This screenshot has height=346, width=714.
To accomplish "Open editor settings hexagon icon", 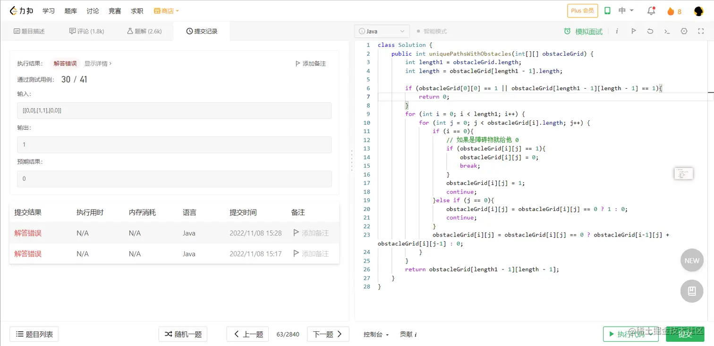I will (684, 31).
